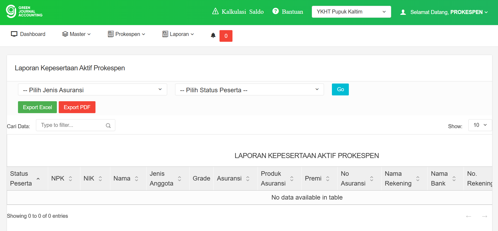498x231 pixels.
Task: Click the blue Go button
Action: 340,89
